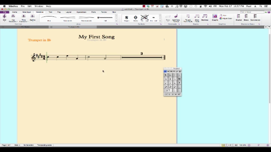The width and height of the screenshot is (271, 152).
Task: Choose the Crescendo hairpin line
Action: click(68, 18)
